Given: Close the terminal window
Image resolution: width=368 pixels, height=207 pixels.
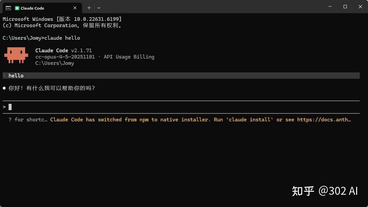Looking at the screenshot, I should pyautogui.click(x=360, y=7).
